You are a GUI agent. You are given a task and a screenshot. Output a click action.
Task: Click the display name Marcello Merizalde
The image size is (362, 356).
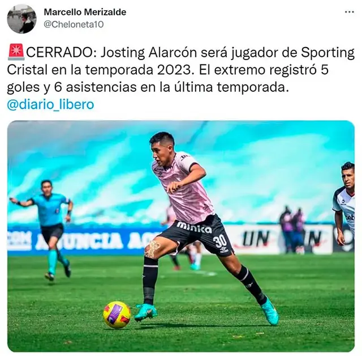(x=85, y=12)
